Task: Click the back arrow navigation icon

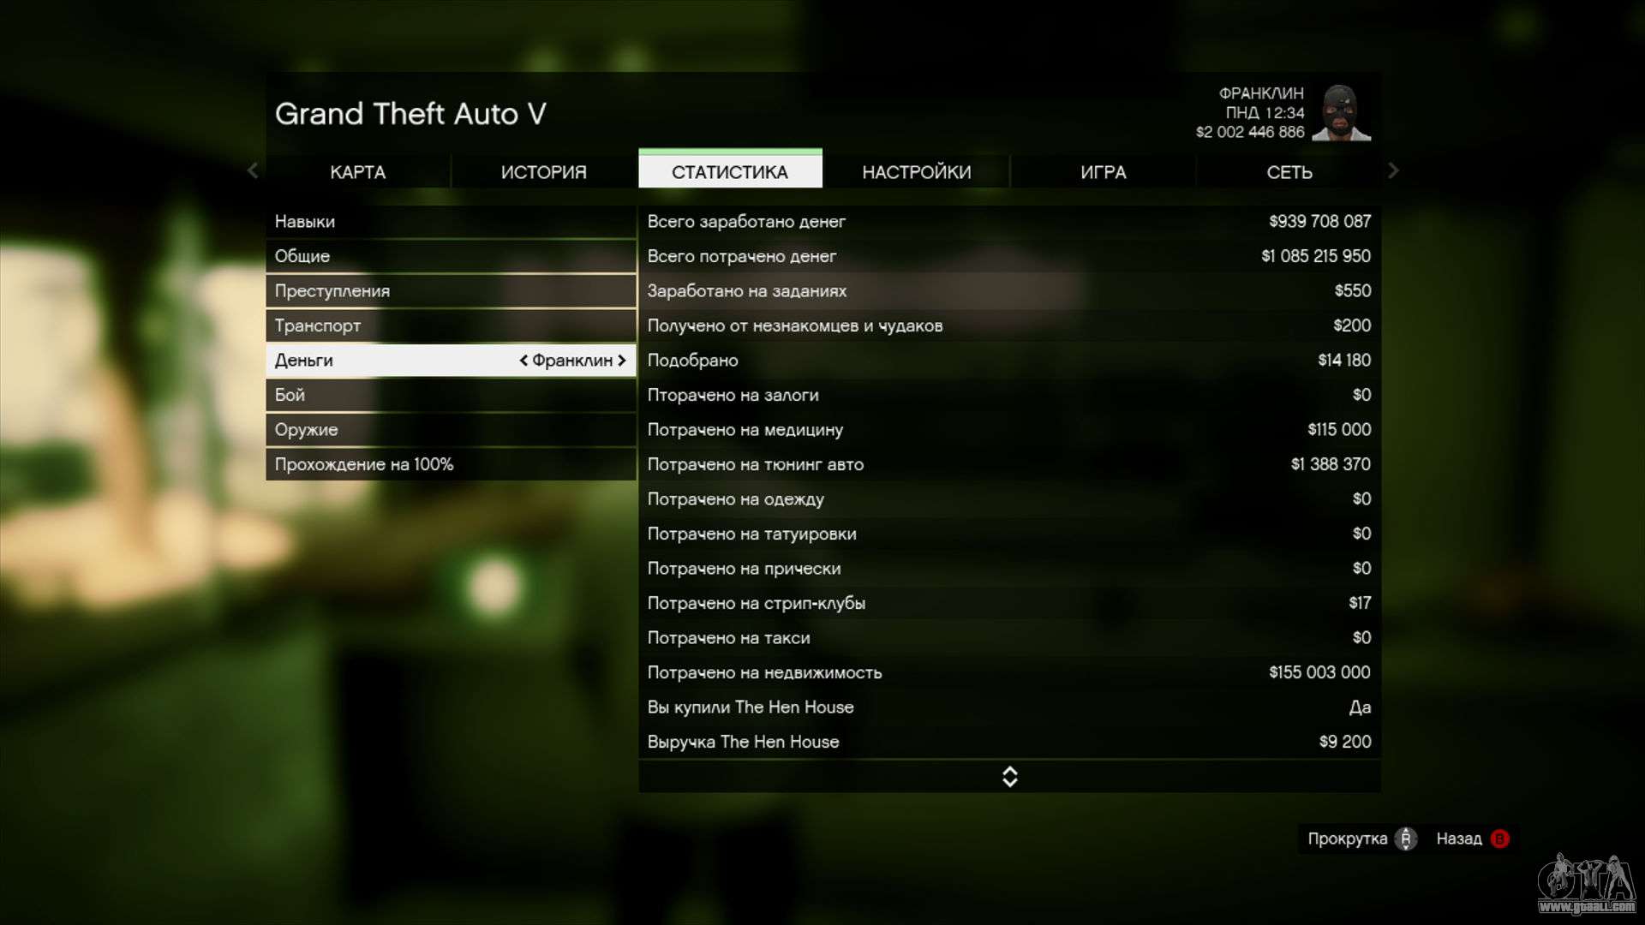Action: coord(252,170)
